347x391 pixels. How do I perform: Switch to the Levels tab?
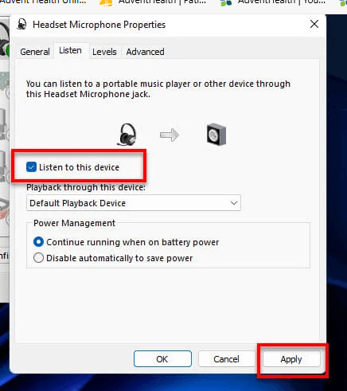click(104, 52)
